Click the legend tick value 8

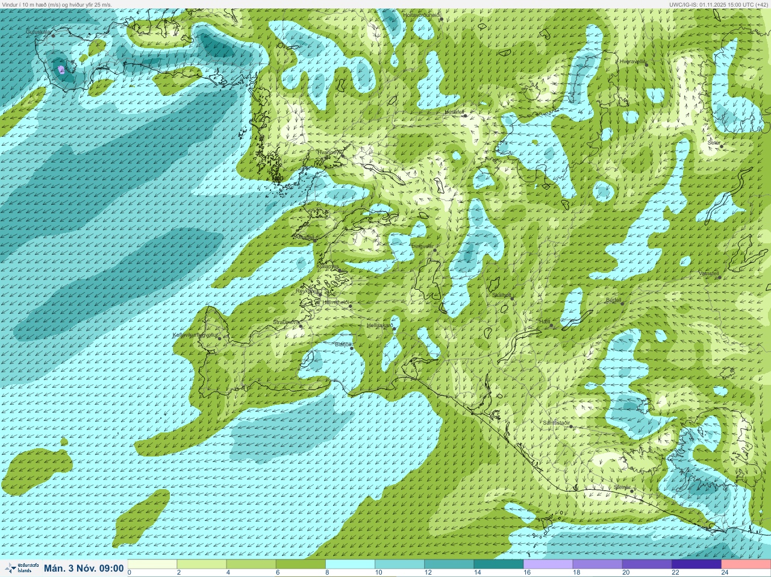pos(327,573)
